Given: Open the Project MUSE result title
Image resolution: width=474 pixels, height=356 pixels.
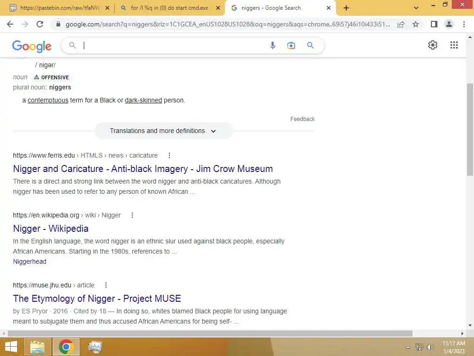Looking at the screenshot, I should click(x=97, y=299).
